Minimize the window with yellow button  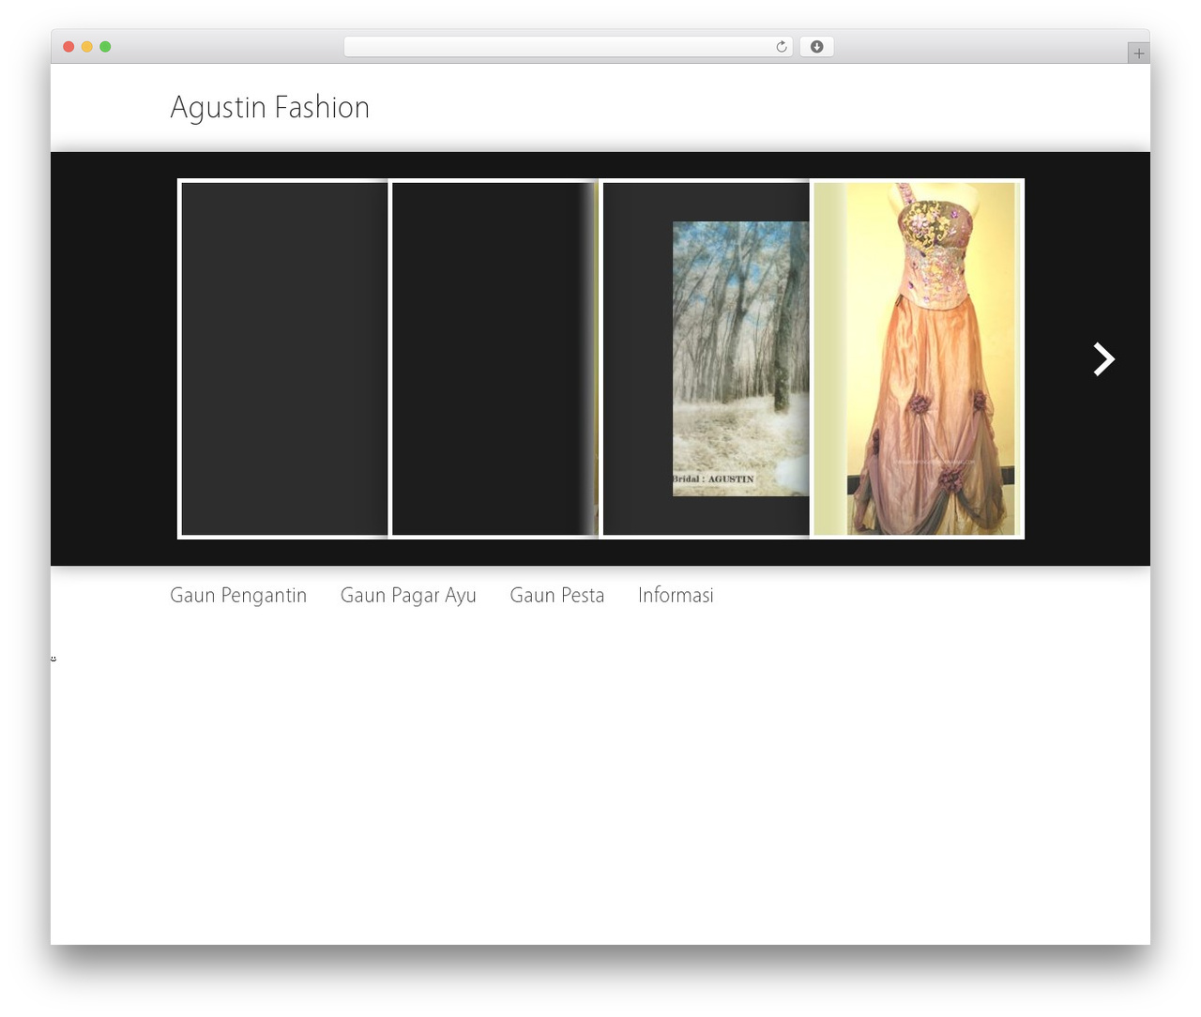[86, 47]
